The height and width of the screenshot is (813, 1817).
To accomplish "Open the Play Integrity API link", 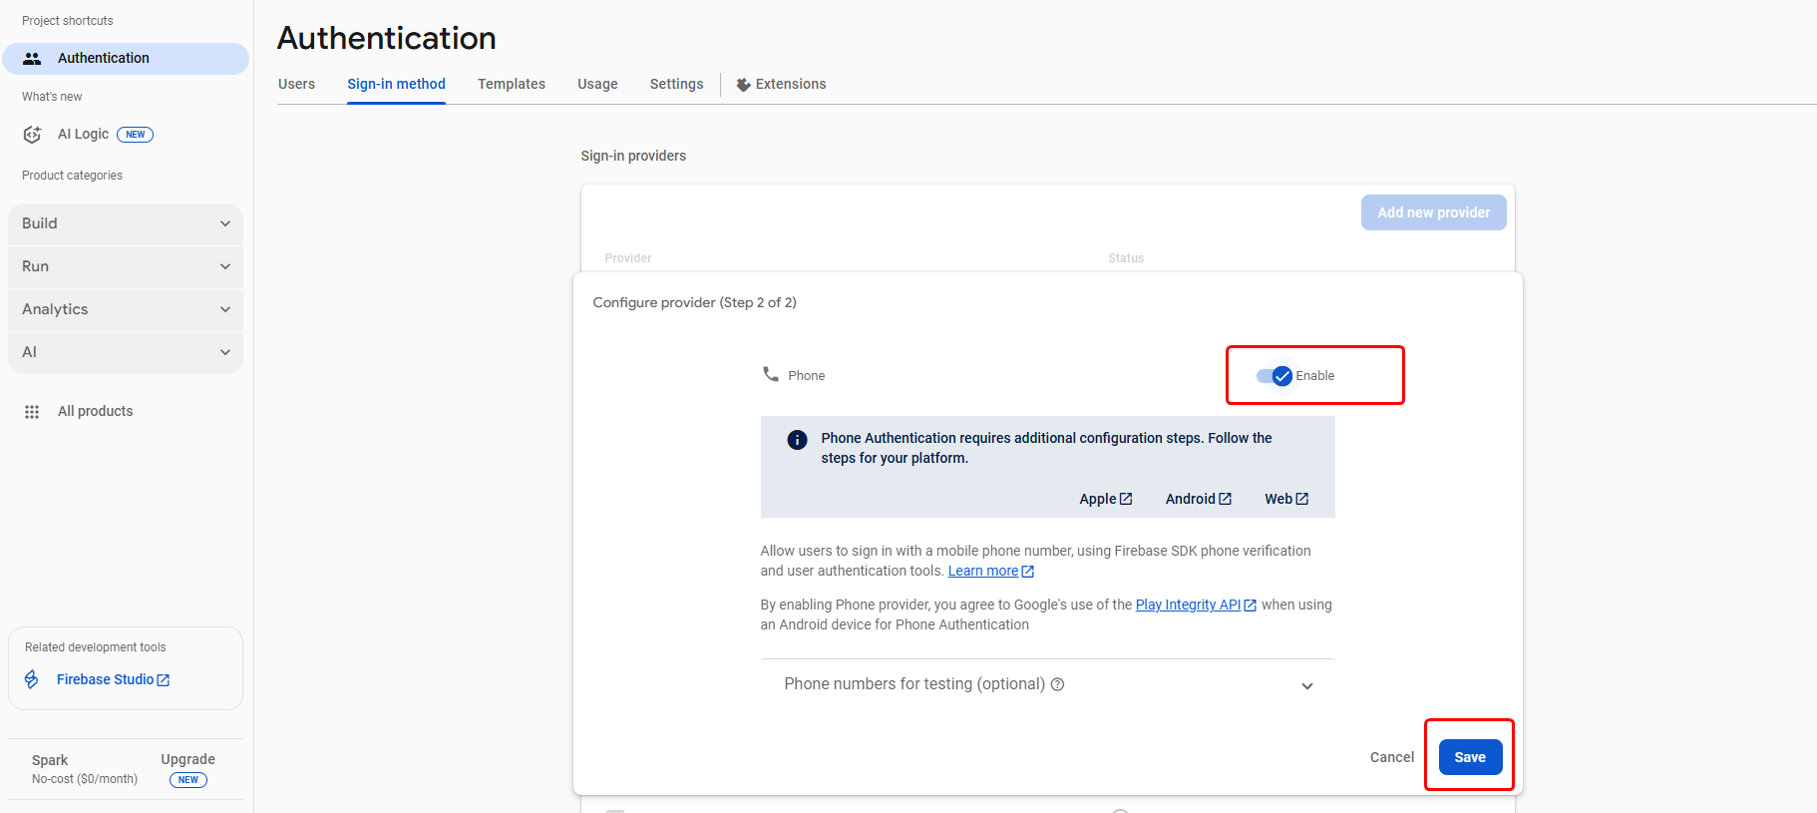I will pyautogui.click(x=1188, y=605).
